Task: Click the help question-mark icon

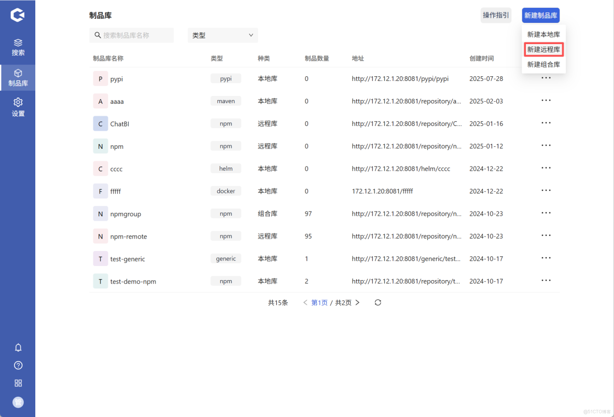Action: pyautogui.click(x=18, y=365)
